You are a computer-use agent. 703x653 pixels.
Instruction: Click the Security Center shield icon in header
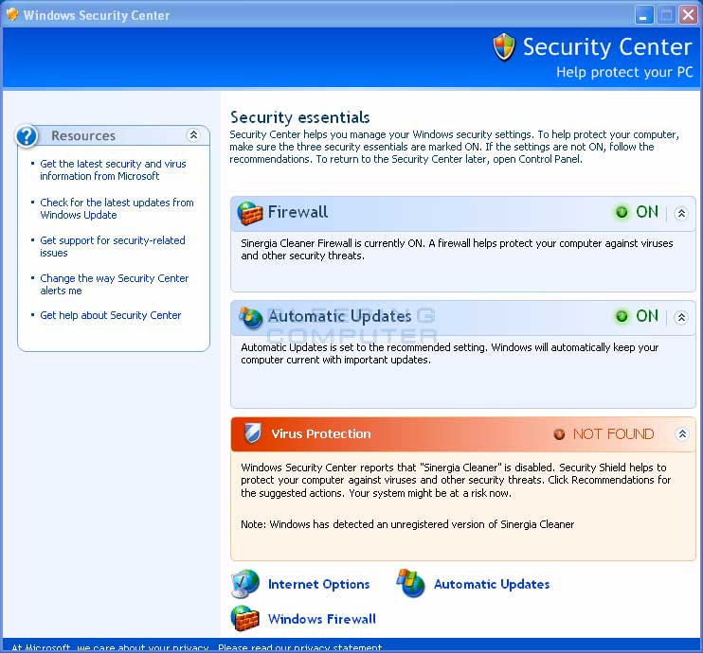point(504,47)
